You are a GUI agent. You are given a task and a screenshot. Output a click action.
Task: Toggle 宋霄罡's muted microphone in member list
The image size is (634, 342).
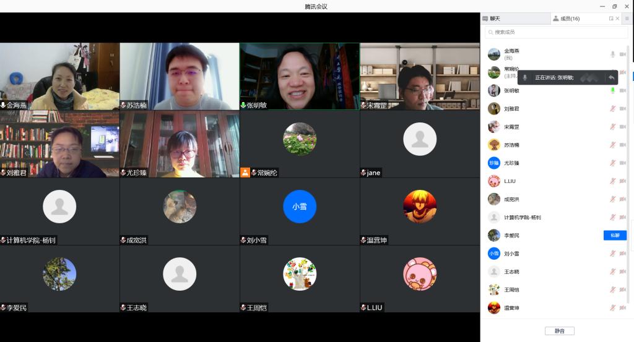coord(612,127)
